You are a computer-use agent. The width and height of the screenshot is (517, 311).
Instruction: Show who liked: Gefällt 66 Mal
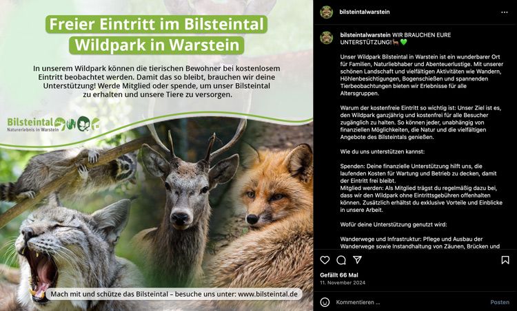pos(339,275)
